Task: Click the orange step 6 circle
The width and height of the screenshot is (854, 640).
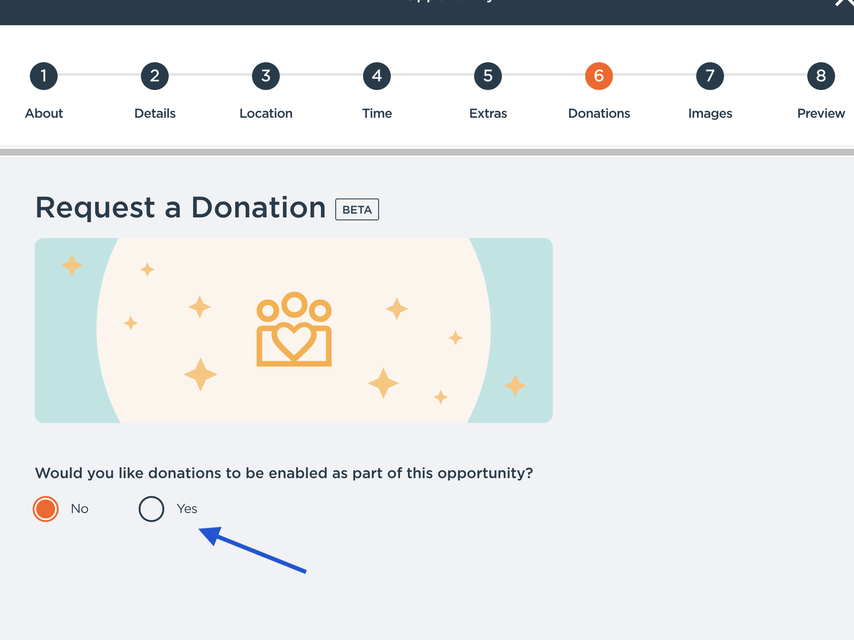Action: point(599,76)
